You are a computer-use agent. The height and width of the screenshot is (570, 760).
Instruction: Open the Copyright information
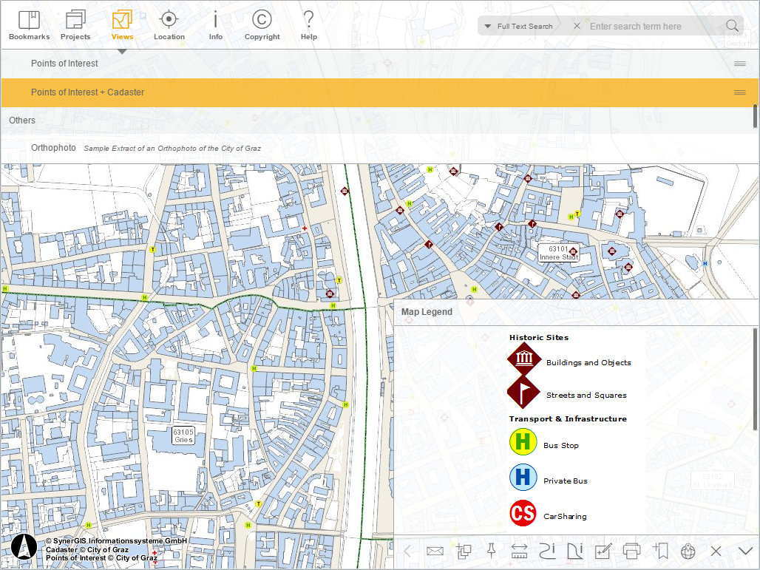(262, 25)
